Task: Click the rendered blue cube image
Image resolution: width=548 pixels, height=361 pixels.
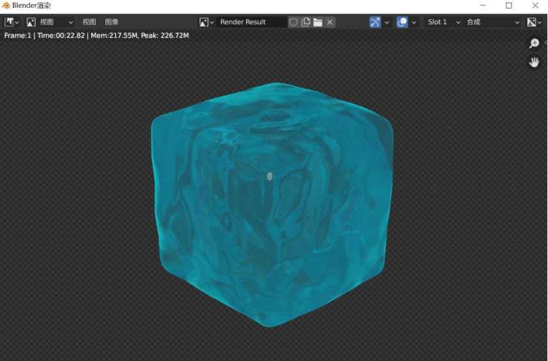Action: coord(272,205)
